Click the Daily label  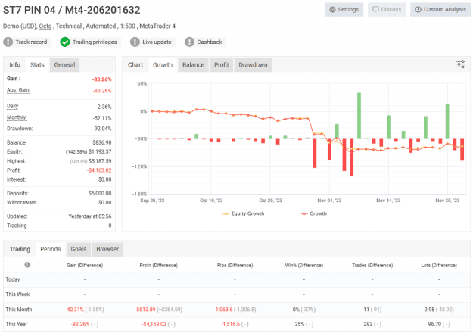(x=13, y=106)
